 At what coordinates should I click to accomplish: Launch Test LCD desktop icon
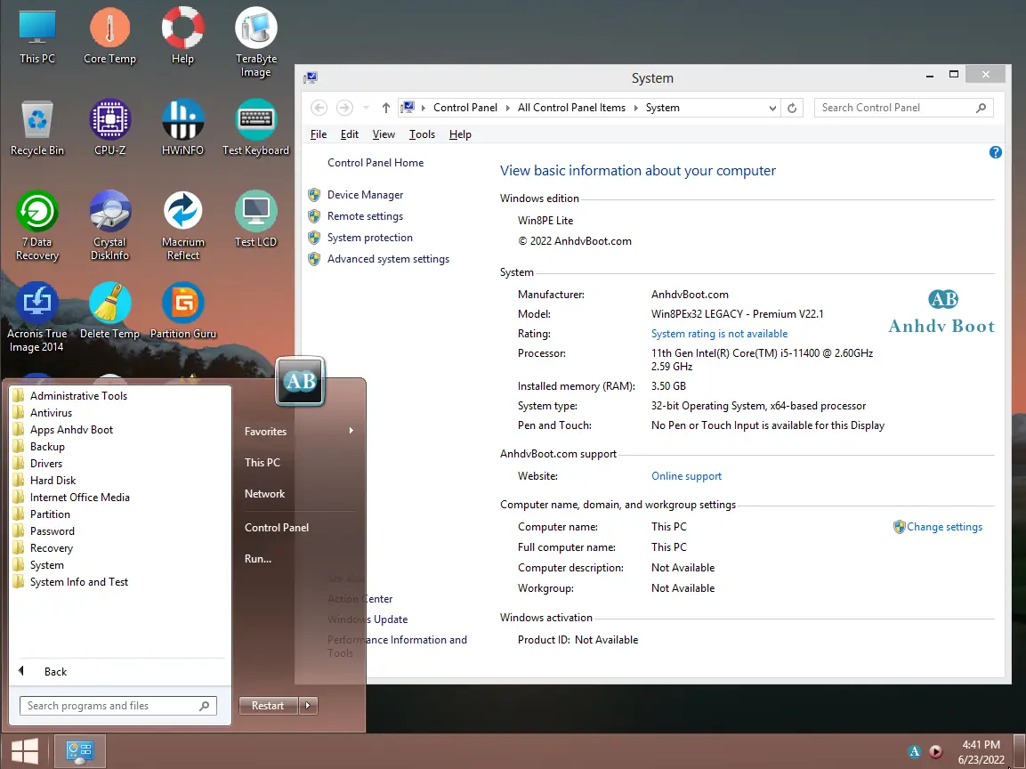coord(256,219)
